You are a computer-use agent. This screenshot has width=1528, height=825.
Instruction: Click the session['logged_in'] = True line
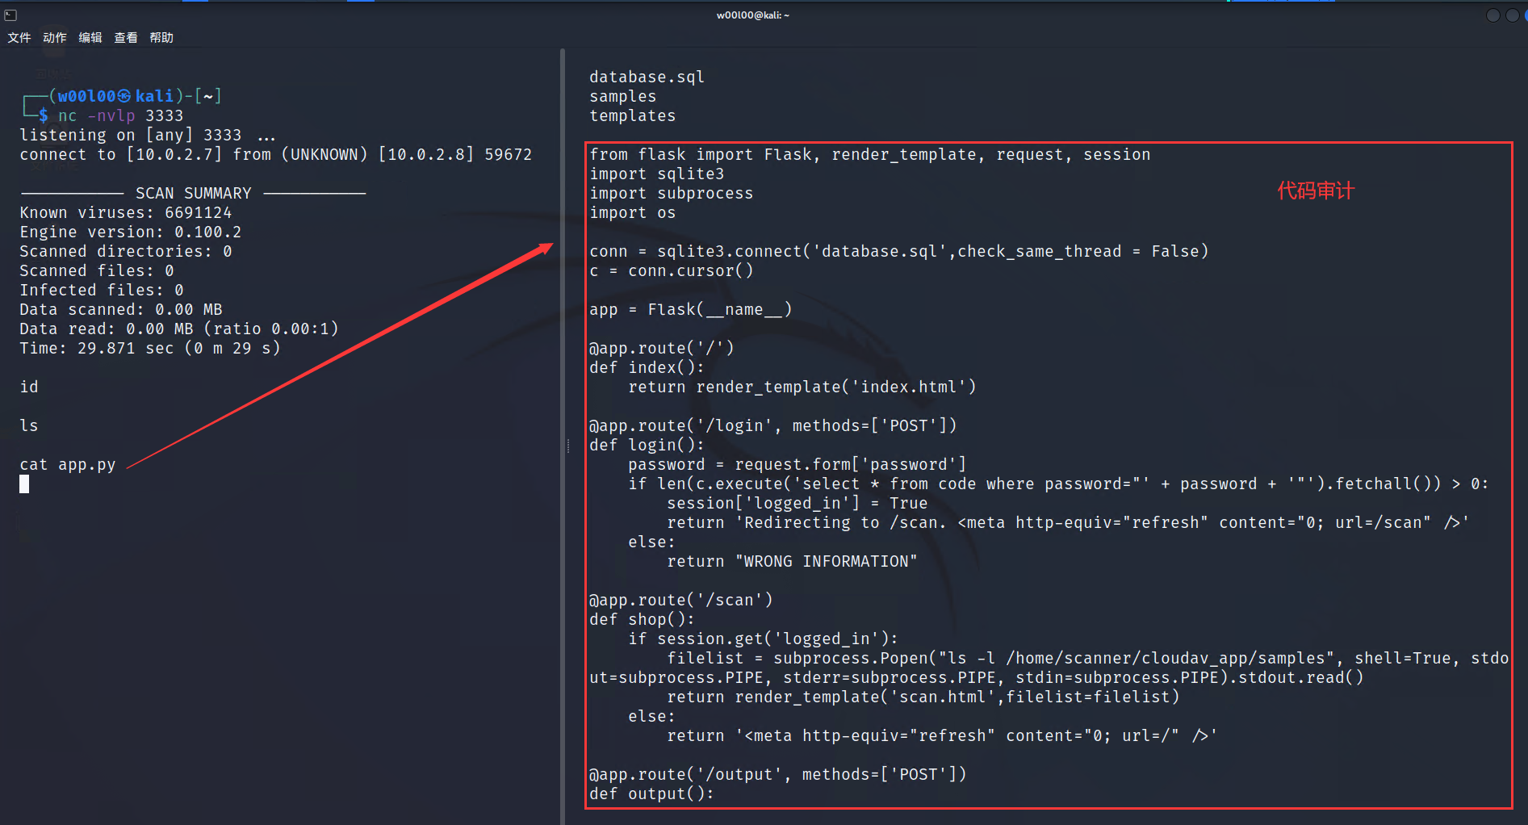797,503
